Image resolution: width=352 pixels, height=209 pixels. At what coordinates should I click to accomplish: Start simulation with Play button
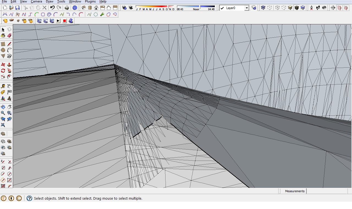pyautogui.click(x=58, y=21)
